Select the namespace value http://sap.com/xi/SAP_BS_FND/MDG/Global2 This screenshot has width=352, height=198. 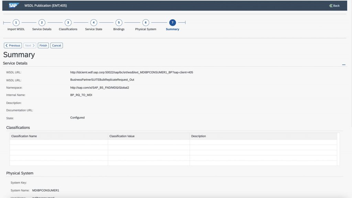[100, 88]
